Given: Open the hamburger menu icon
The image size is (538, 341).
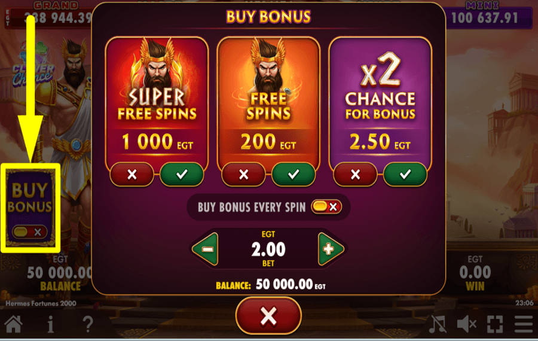Looking at the screenshot, I should (x=524, y=324).
